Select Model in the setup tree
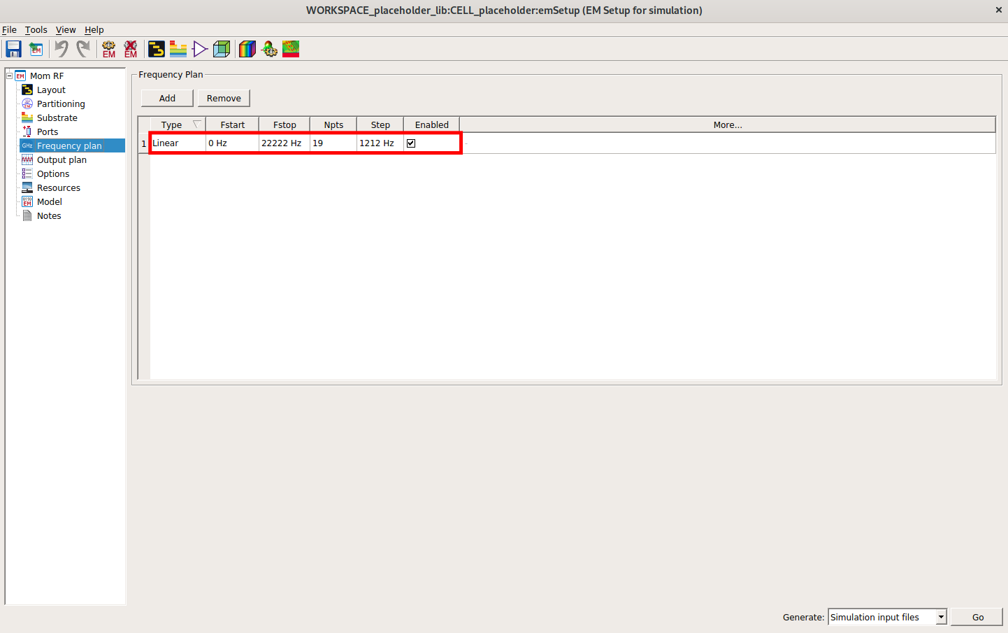1008x633 pixels. tap(50, 201)
